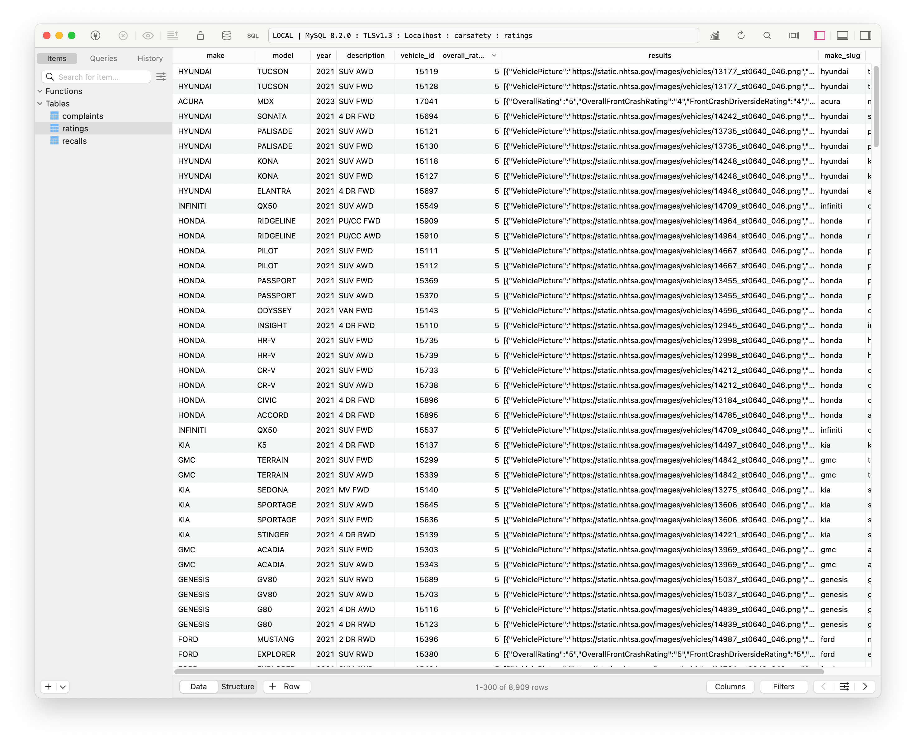
Task: Click the 'vehicle_id' column header
Action: click(418, 55)
